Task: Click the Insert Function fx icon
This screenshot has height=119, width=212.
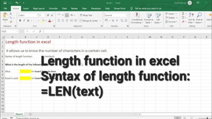Action: [40, 31]
